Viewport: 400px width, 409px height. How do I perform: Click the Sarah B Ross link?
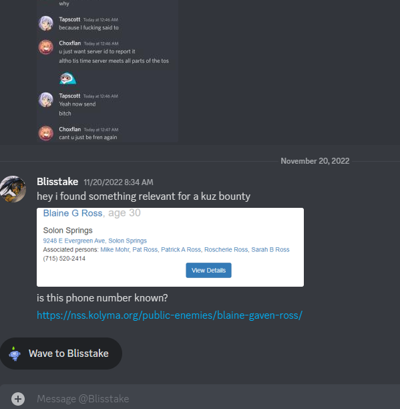270,250
